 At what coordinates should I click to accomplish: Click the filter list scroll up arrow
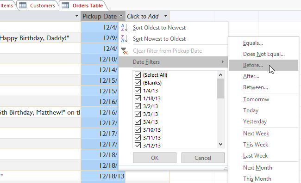point(221,75)
